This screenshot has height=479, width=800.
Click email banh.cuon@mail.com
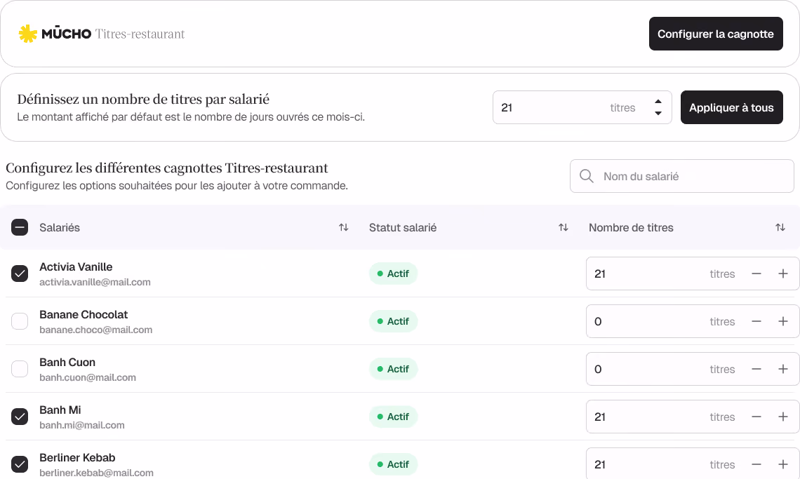point(88,377)
